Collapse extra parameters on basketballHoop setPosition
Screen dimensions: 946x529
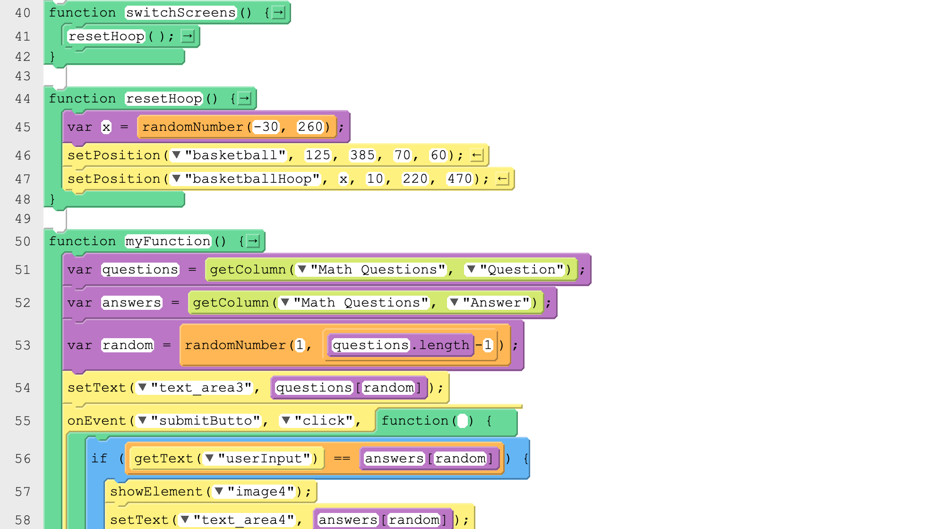point(503,179)
